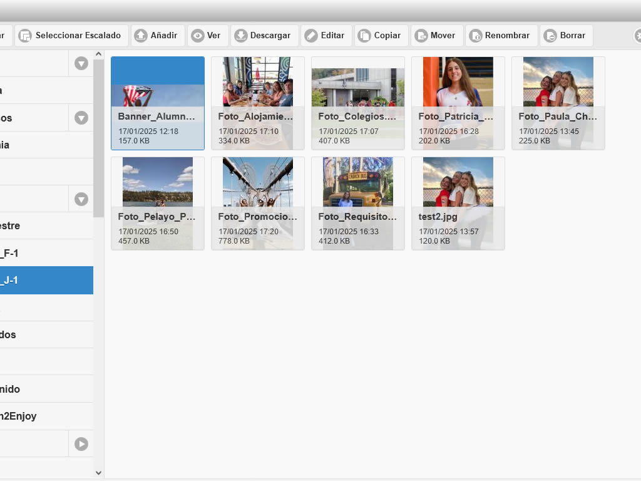The width and height of the screenshot is (641, 481).
Task: Click the sidebar scroll down arrow
Action: 98,473
